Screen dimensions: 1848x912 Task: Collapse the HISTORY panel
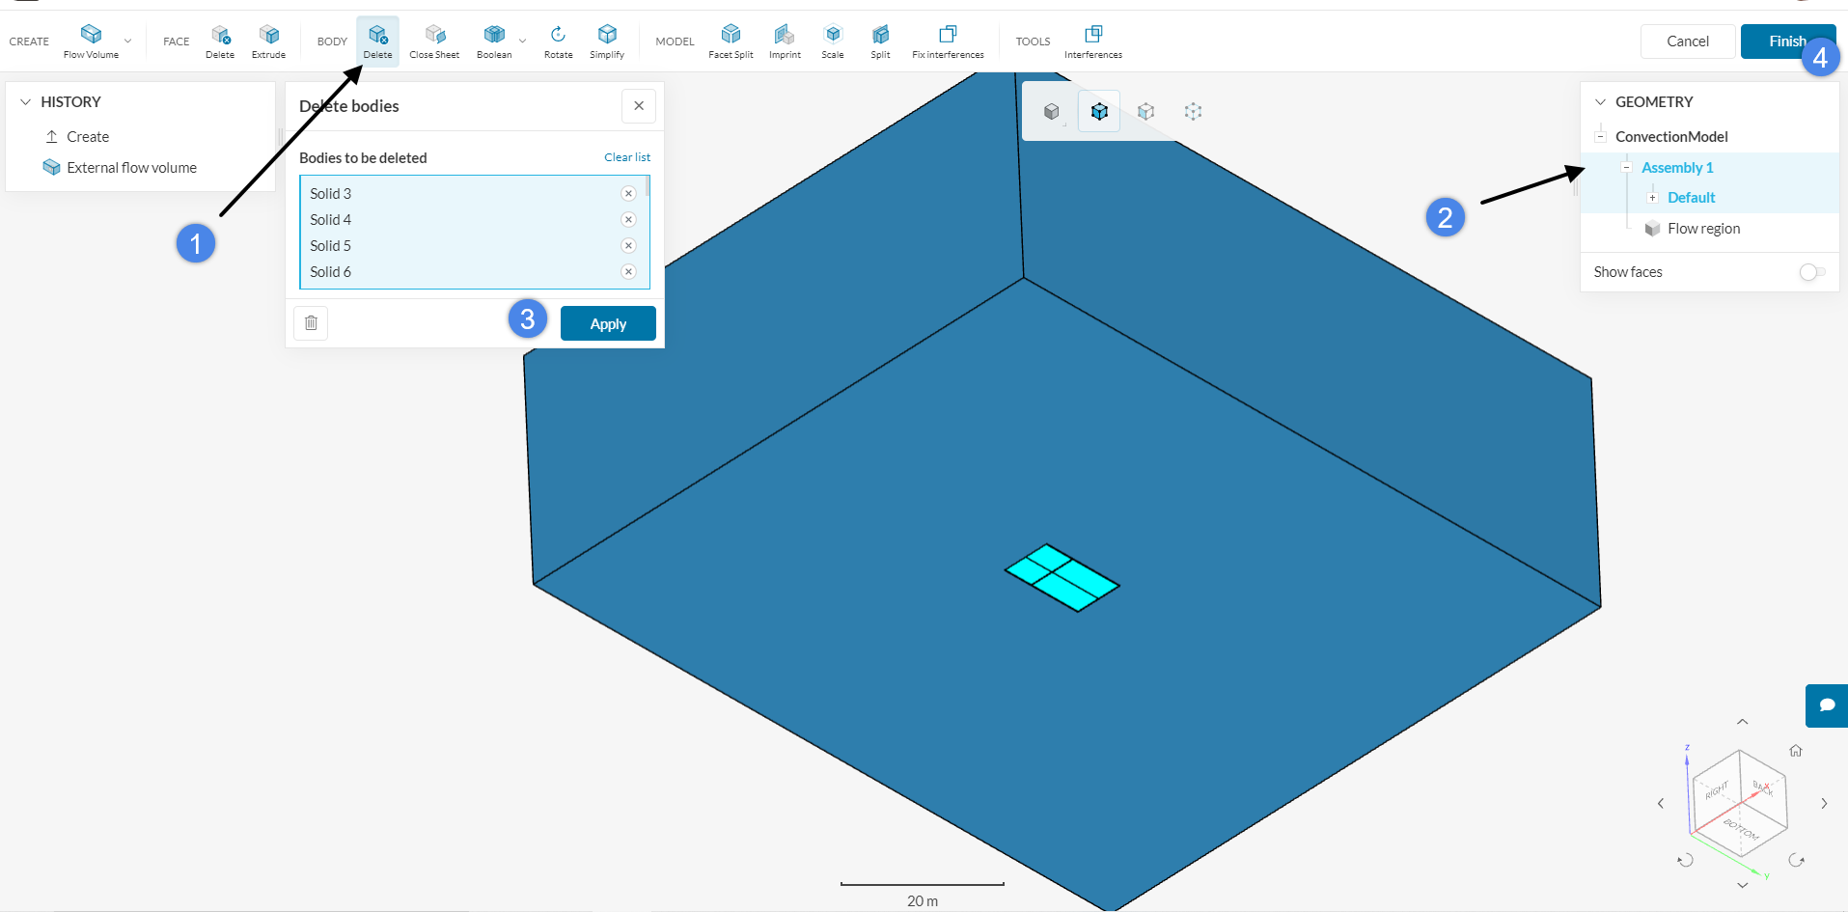pyautogui.click(x=26, y=102)
